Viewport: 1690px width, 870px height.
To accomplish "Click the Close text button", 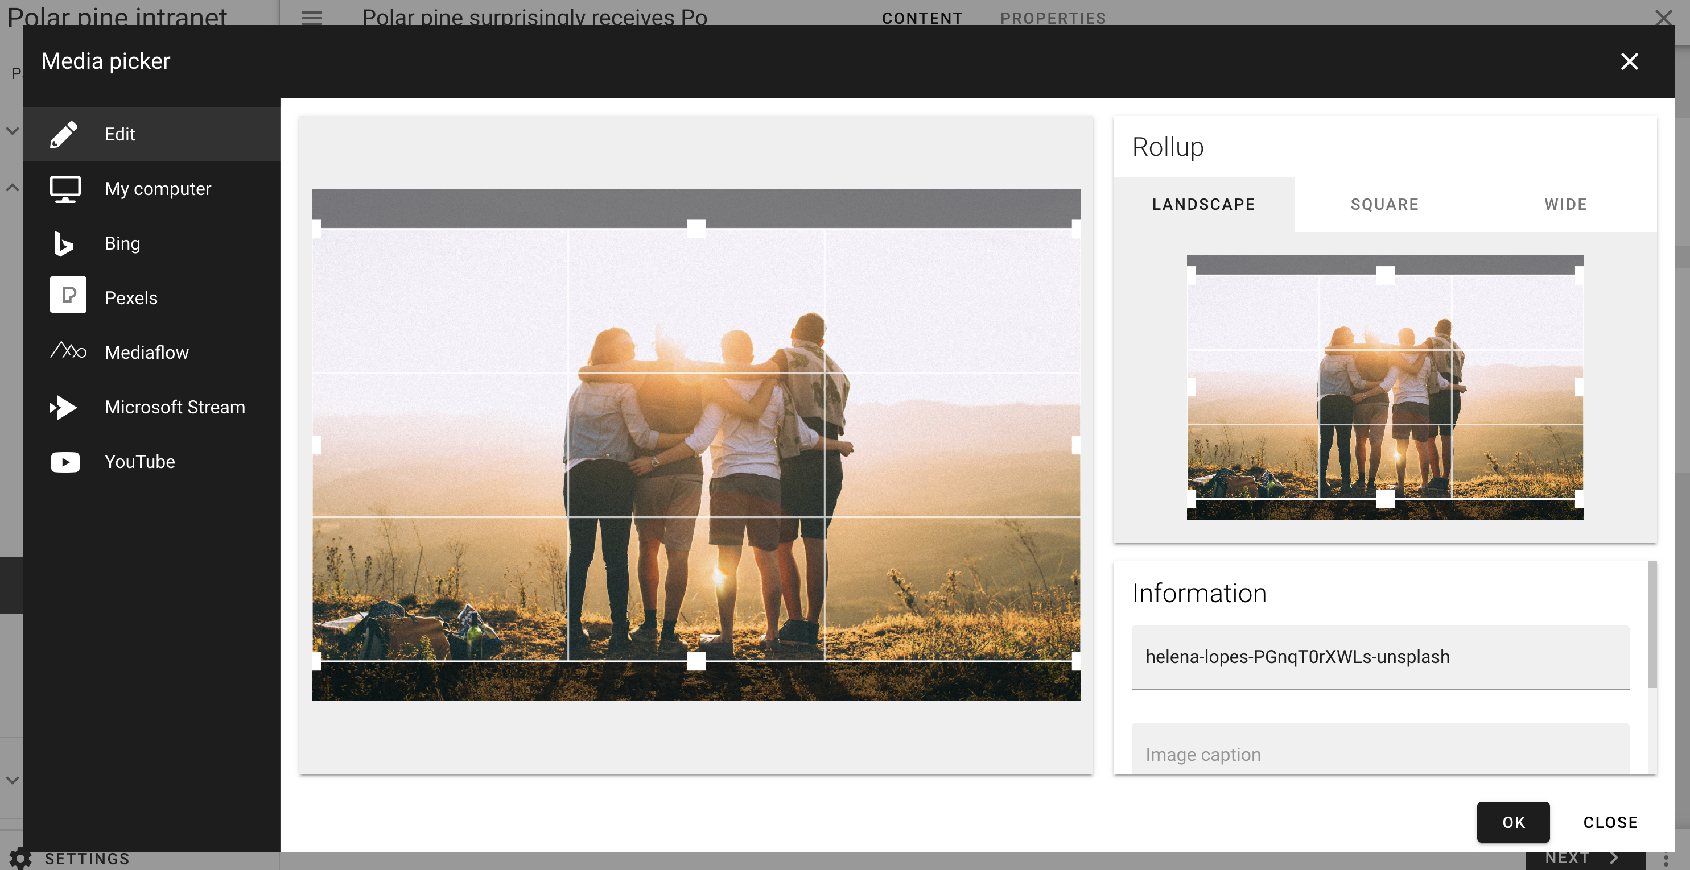I will [x=1610, y=822].
